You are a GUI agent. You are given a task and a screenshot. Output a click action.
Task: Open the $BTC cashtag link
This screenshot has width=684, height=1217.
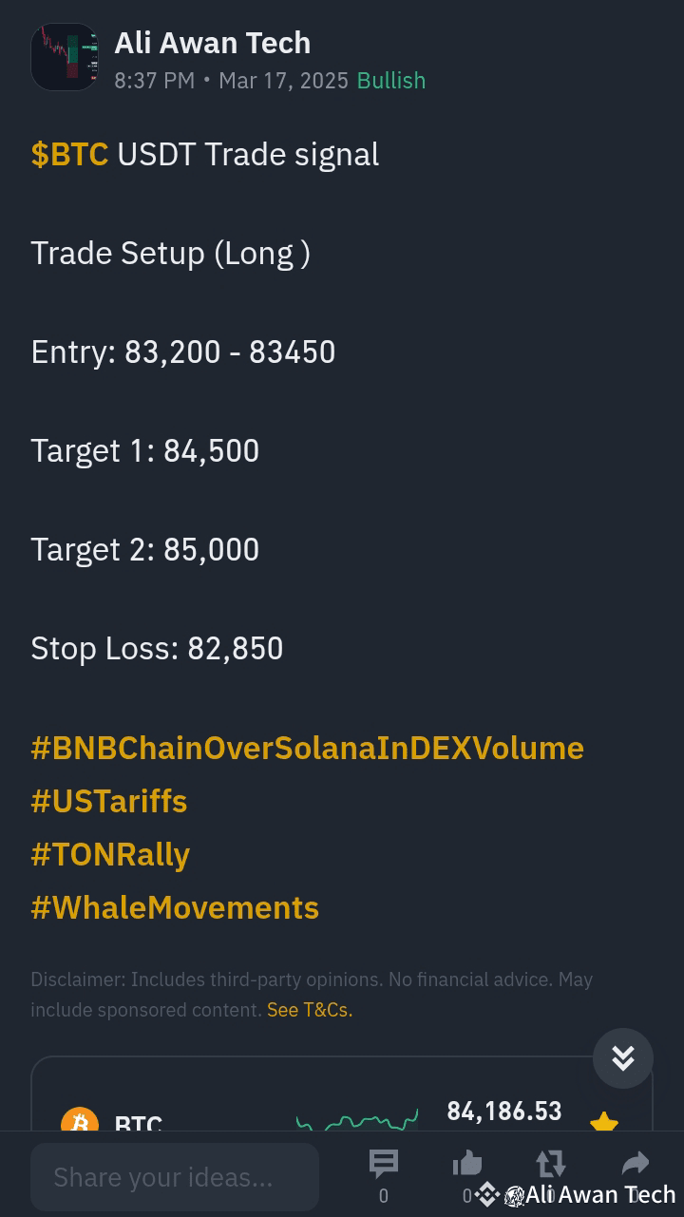[x=69, y=155]
